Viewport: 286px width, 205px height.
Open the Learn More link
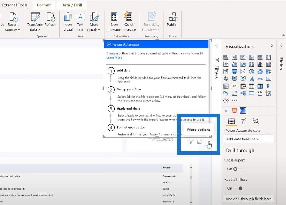(114, 57)
